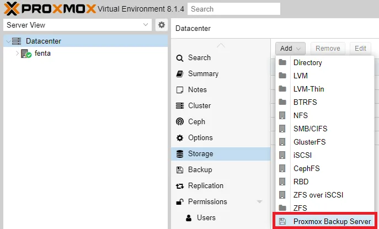Click the 'Virtual Environment 8.1.4' text
Viewport: 379px width, 229px height.
(x=141, y=9)
